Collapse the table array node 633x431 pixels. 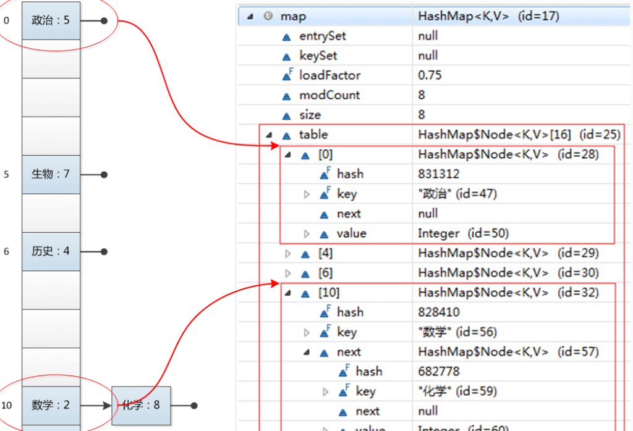point(269,135)
